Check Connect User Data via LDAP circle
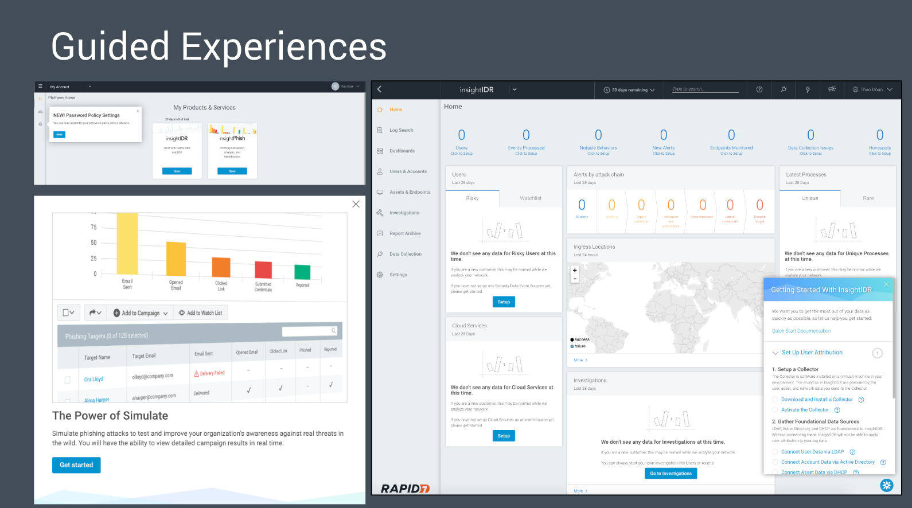Viewport: 912px width, 508px height. pos(775,452)
